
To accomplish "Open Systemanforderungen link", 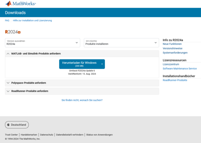I will 175,53.
